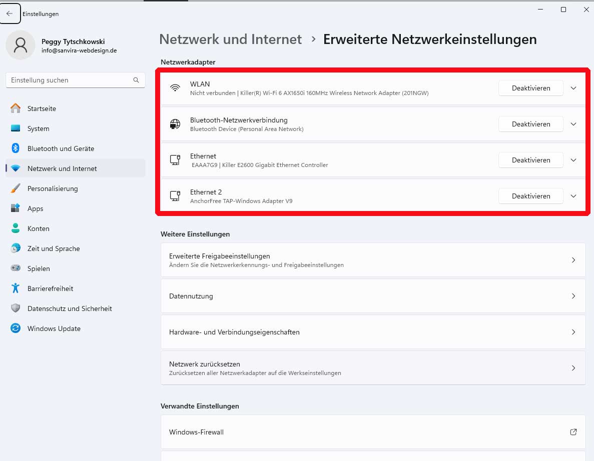This screenshot has height=461, width=594.
Task: Deactivate the WLAN adapter
Action: pyautogui.click(x=531, y=88)
